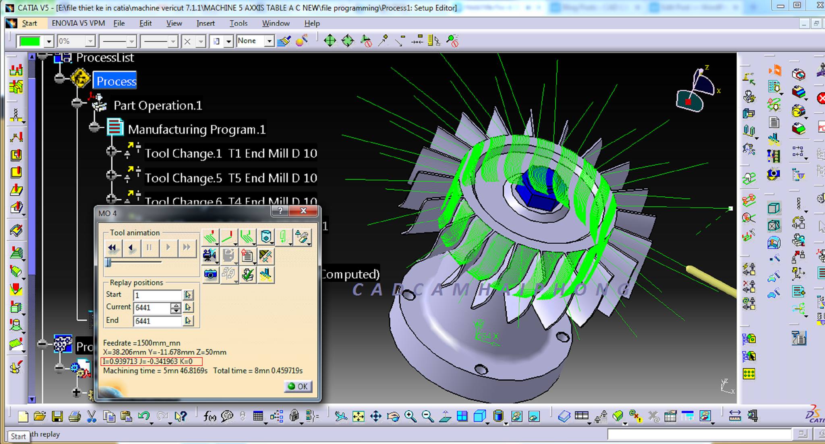This screenshot has width=825, height=444.
Task: Click the Print icon in bottom toolbar
Action: [x=75, y=417]
